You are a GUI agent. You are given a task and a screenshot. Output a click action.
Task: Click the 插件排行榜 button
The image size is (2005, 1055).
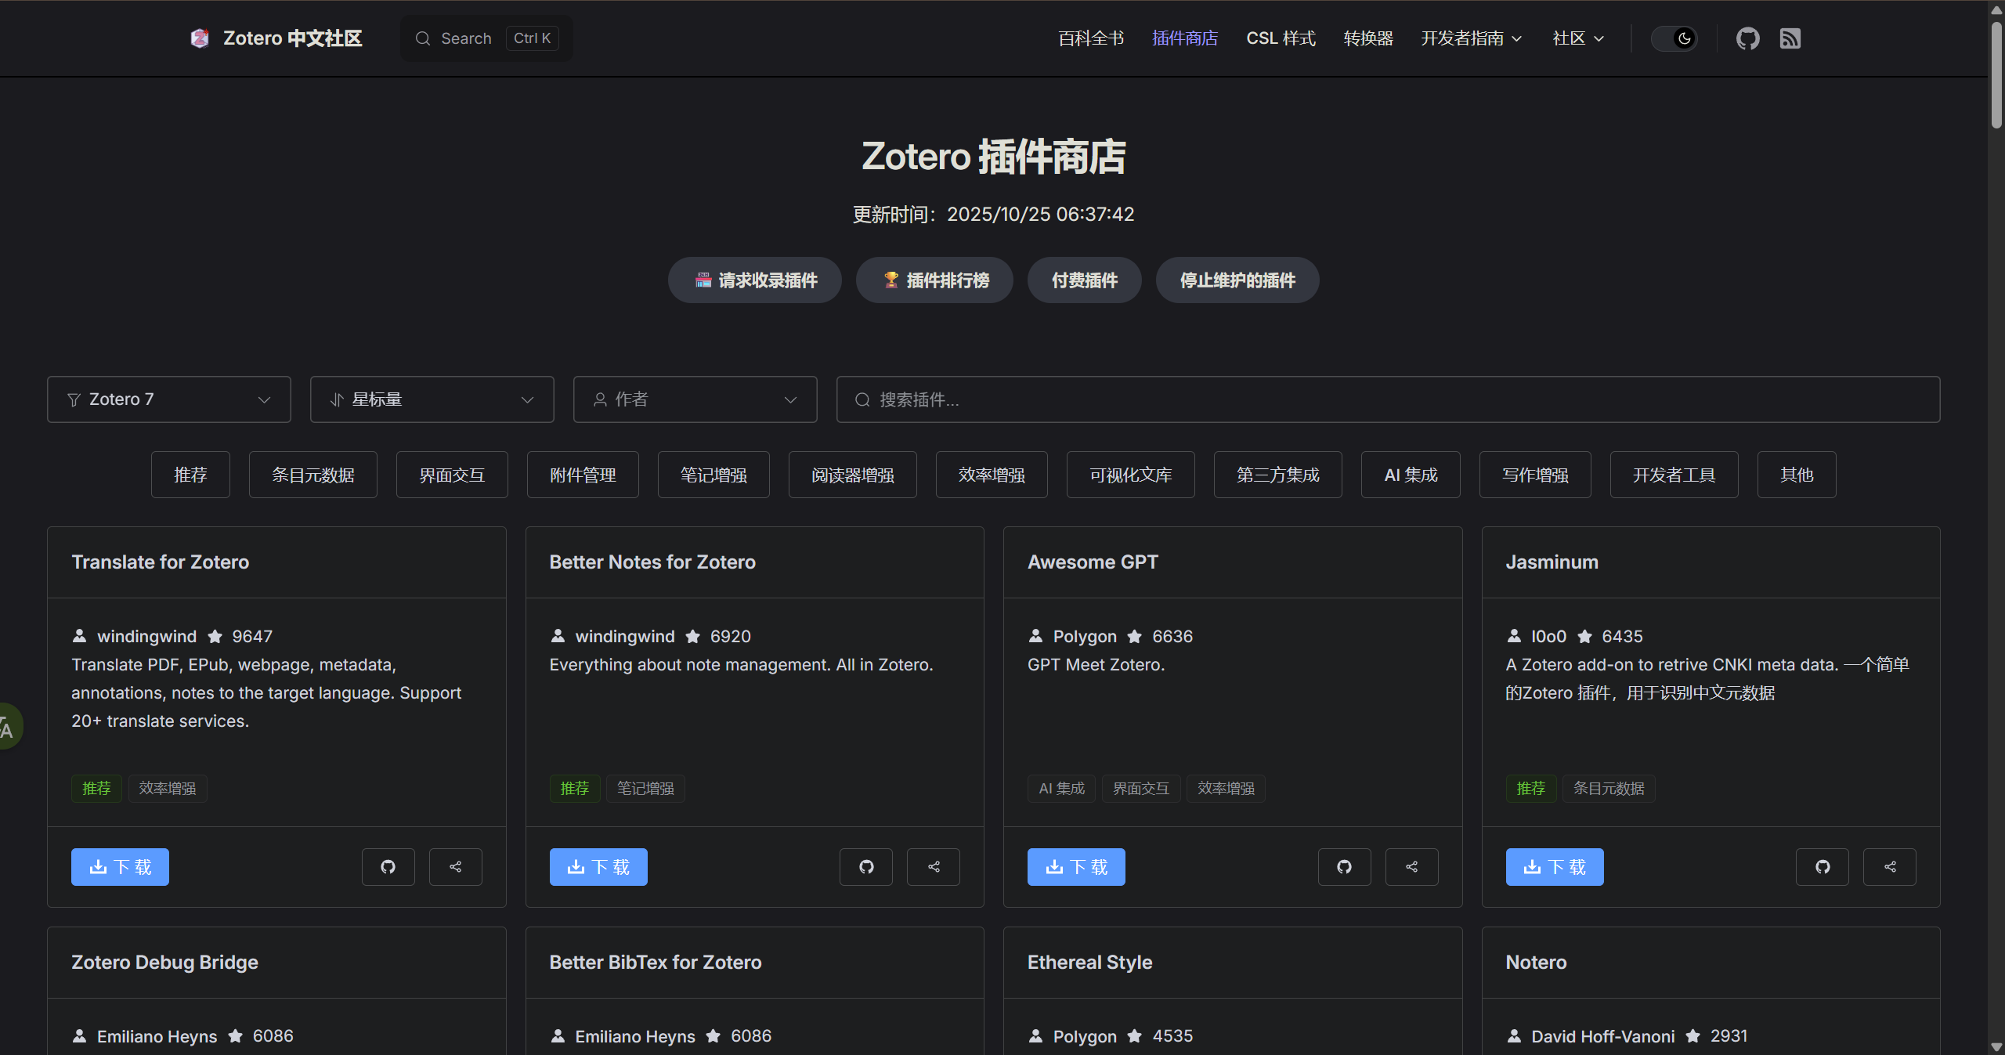point(934,280)
